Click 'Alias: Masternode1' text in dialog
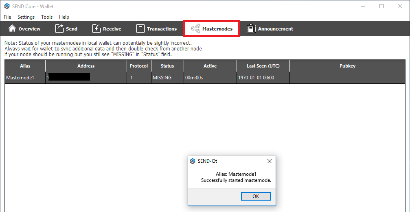This screenshot has width=410, height=212. [236, 174]
